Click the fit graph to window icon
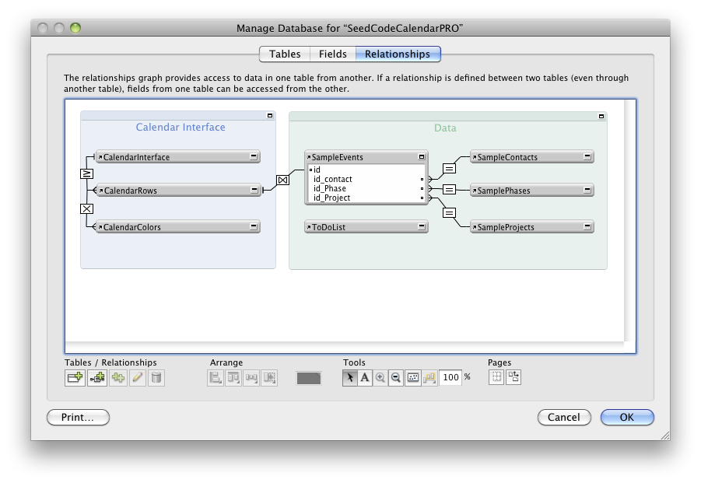 [413, 377]
